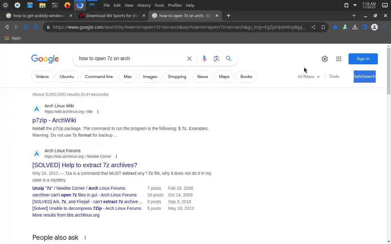Open the Edit menu
The width and height of the screenshot is (391, 244).
(x=117, y=5)
